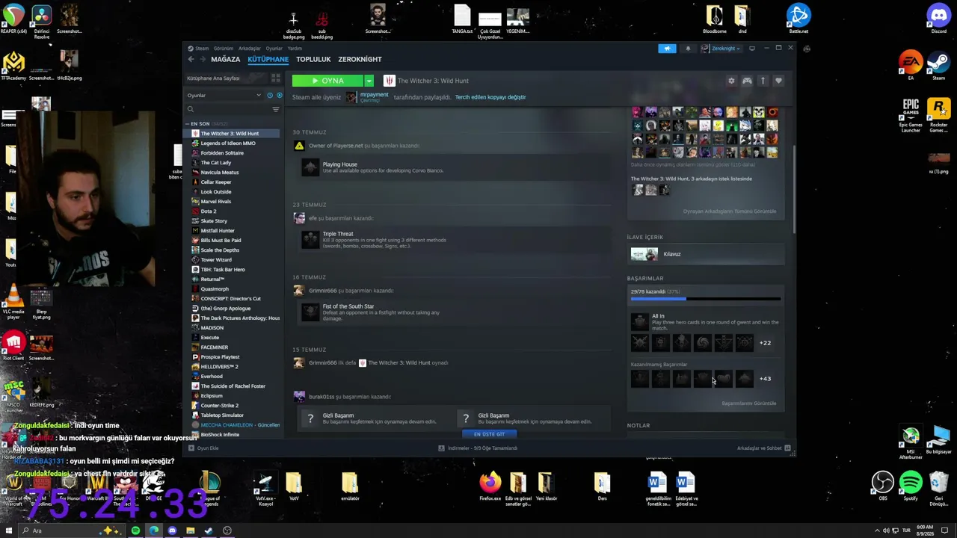Image resolution: width=957 pixels, height=538 pixels.
Task: Open Steam announcements megaphone button
Action: coord(667,49)
